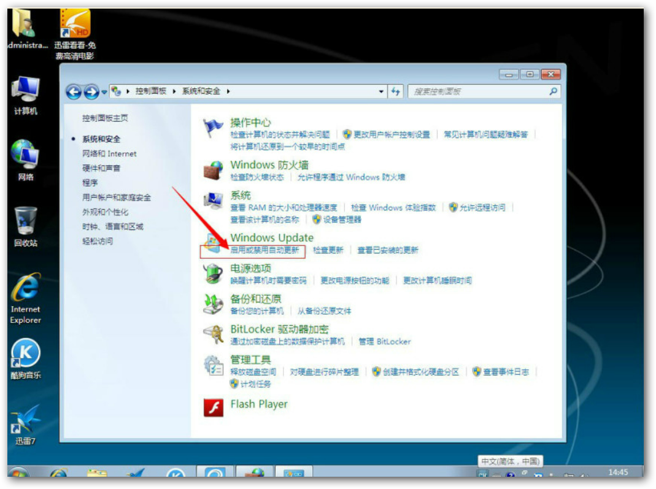Open 迅雷看看 desktop shortcut
656x489 pixels.
(75, 34)
